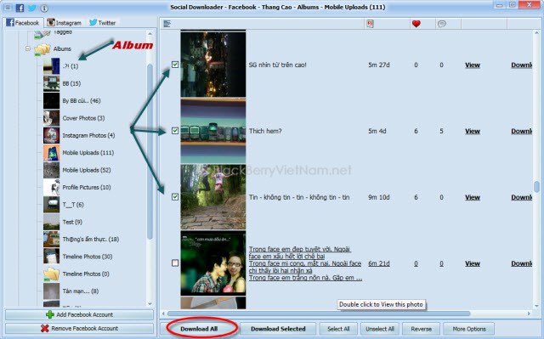Click the album list scroll-up arrow
The image size is (544, 339).
(150, 34)
